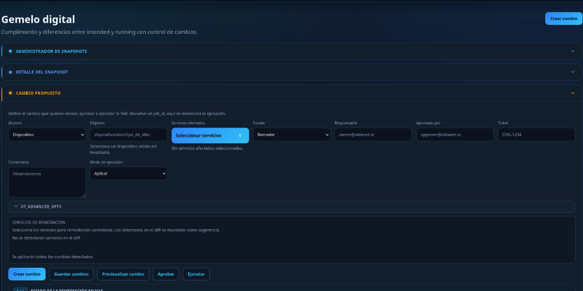Click the top-right Crear cambio button

pos(564,19)
